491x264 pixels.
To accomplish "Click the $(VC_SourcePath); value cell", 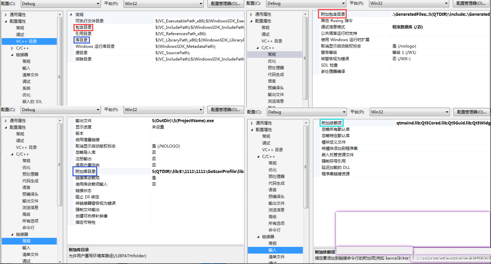I will click(x=173, y=53).
